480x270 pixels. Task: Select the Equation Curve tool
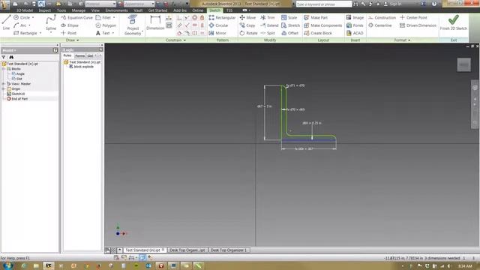click(76, 18)
